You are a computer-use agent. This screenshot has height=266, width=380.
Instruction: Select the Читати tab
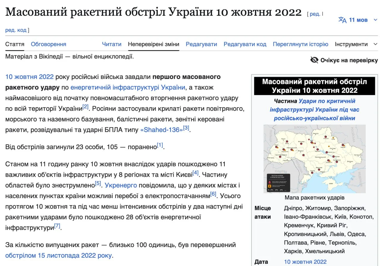click(112, 44)
